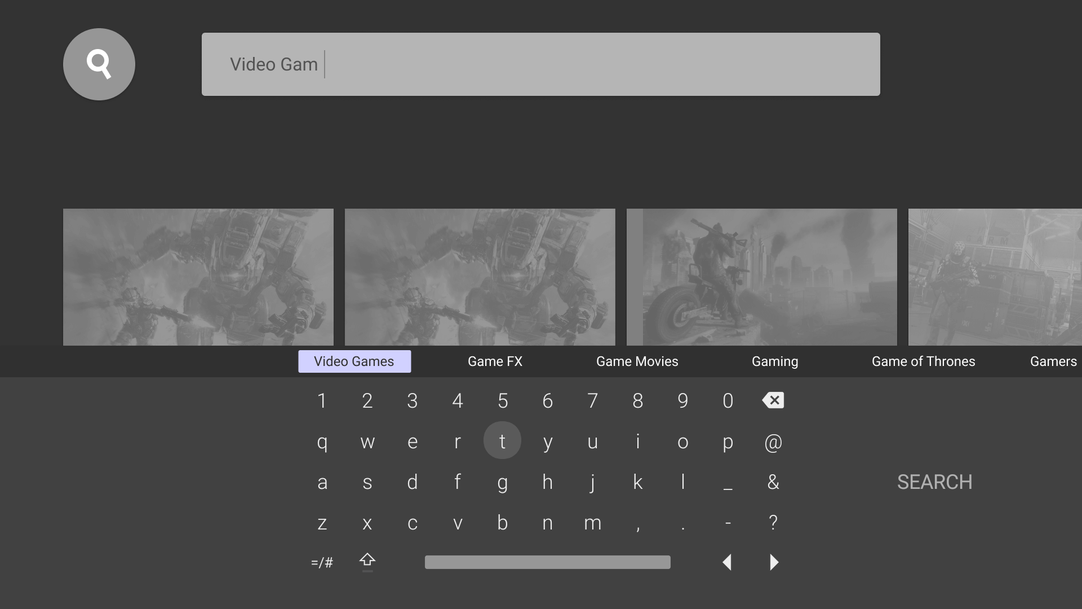The width and height of the screenshot is (1082, 609).
Task: Select the Game FX suggestion
Action: point(495,361)
